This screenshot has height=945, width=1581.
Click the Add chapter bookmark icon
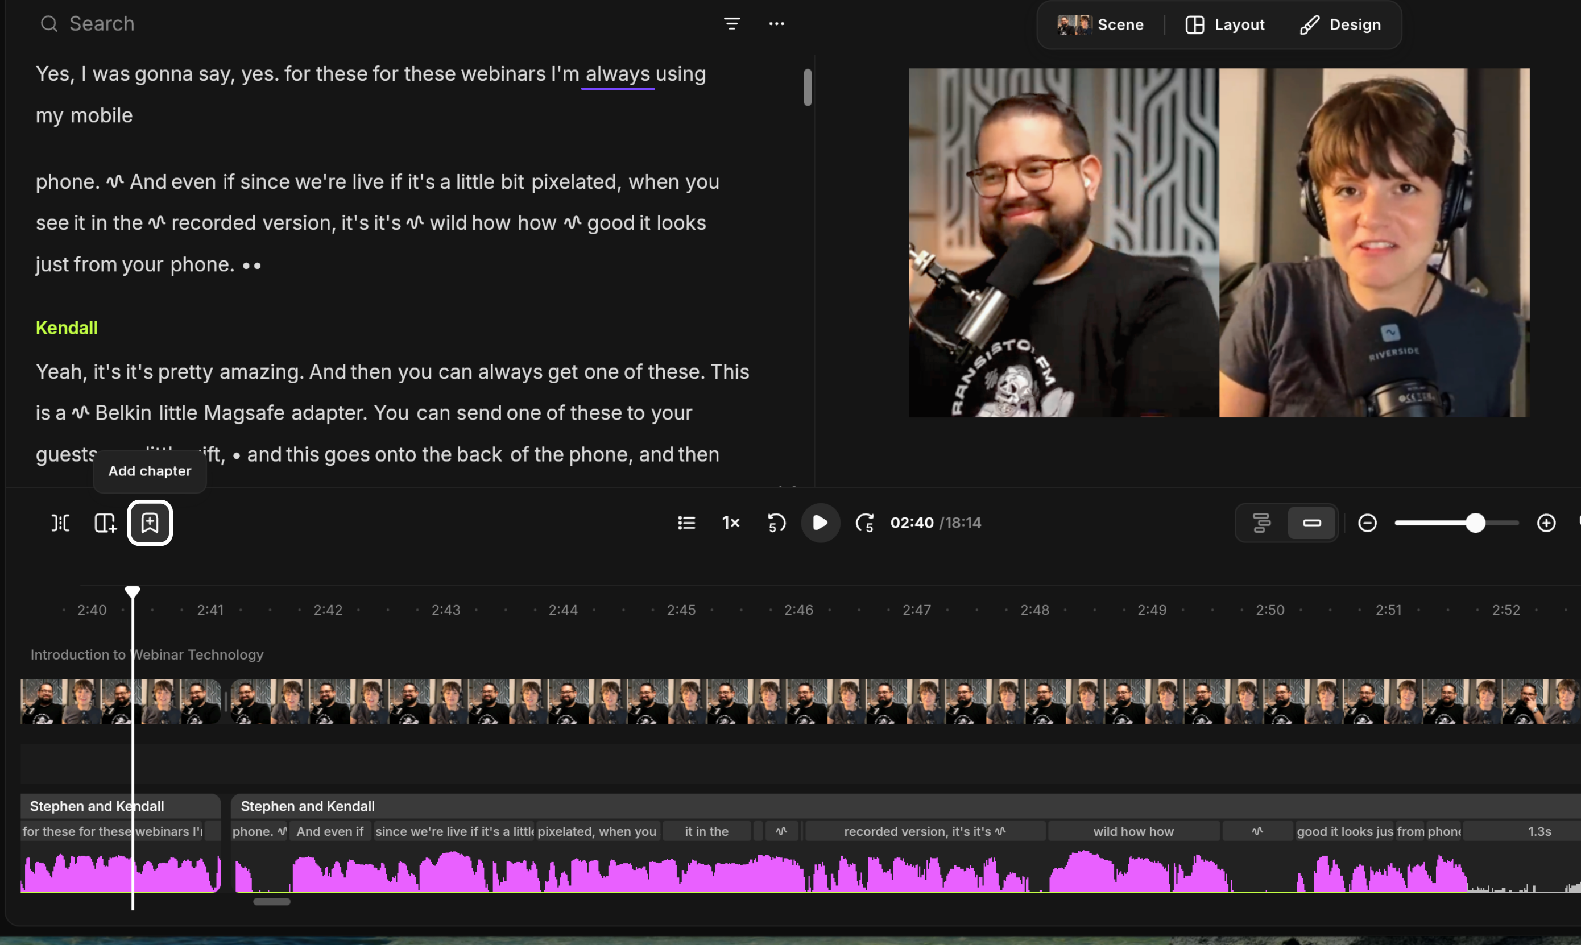pyautogui.click(x=150, y=523)
